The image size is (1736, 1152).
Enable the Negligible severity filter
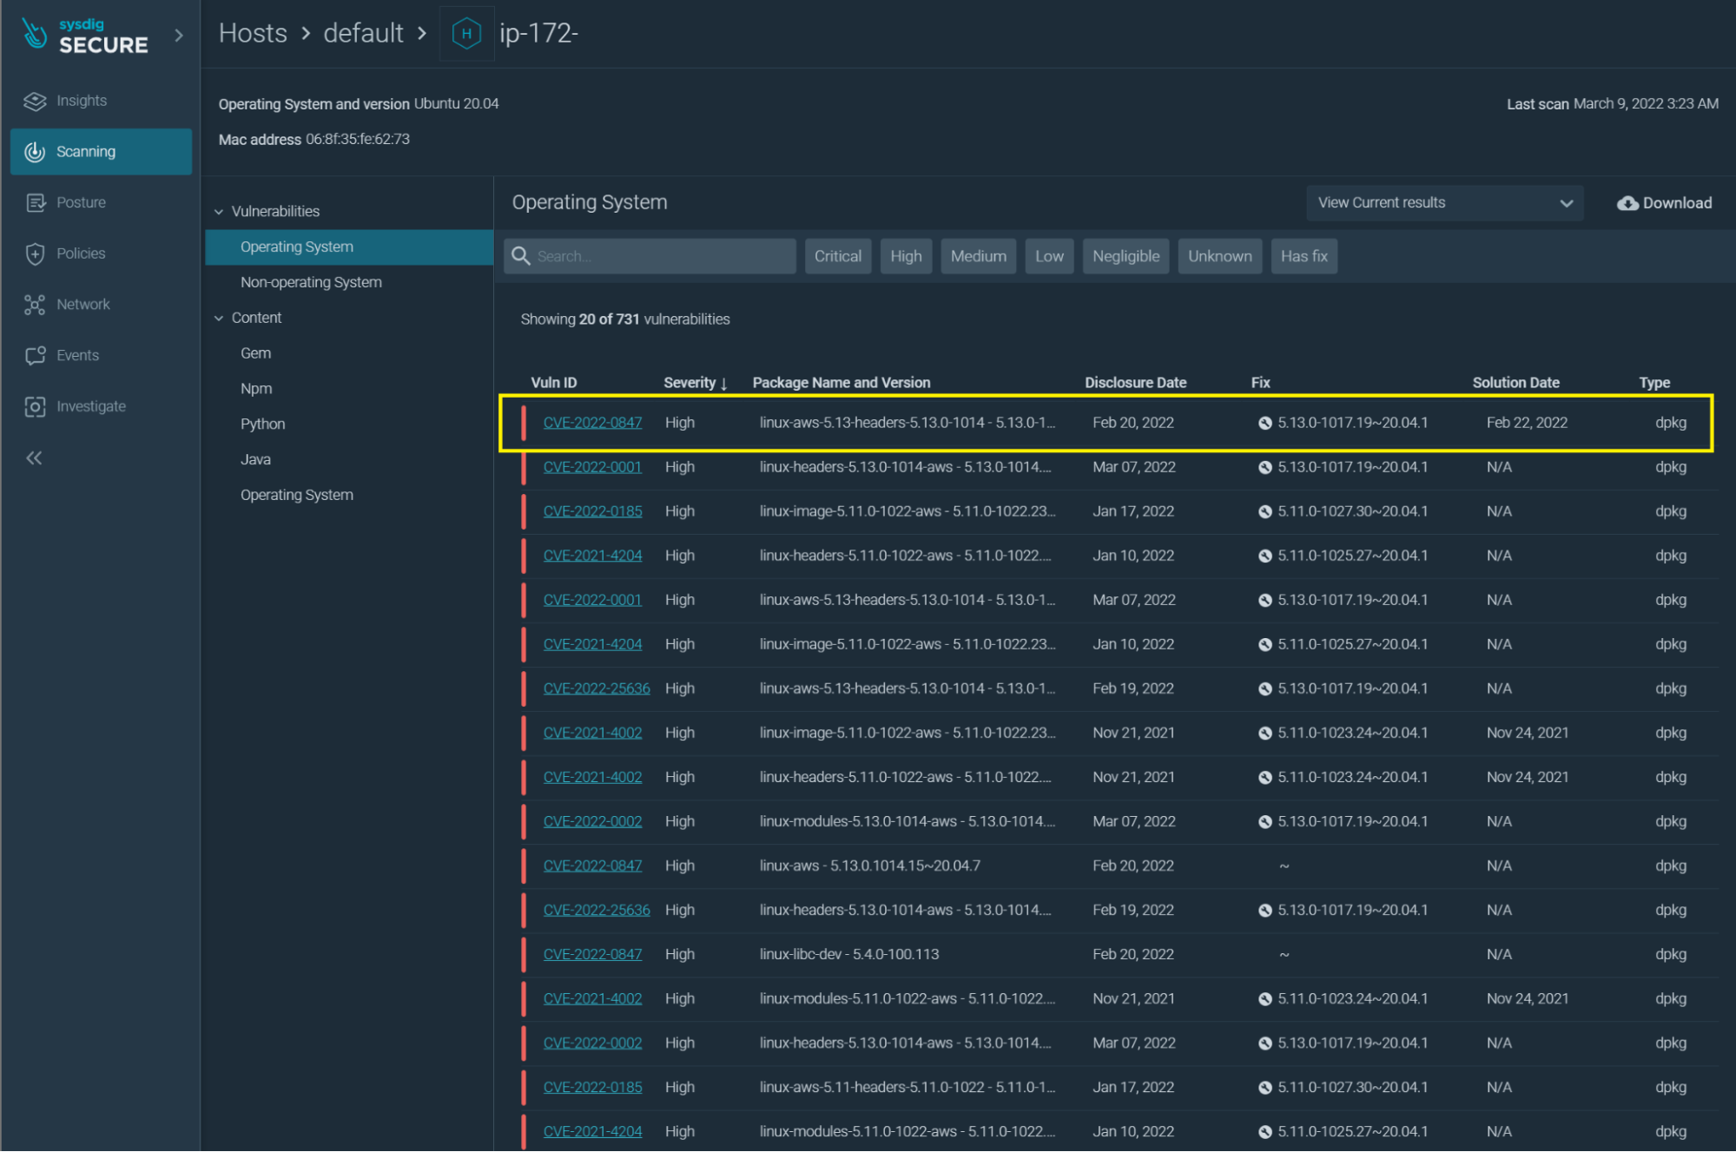pos(1125,255)
